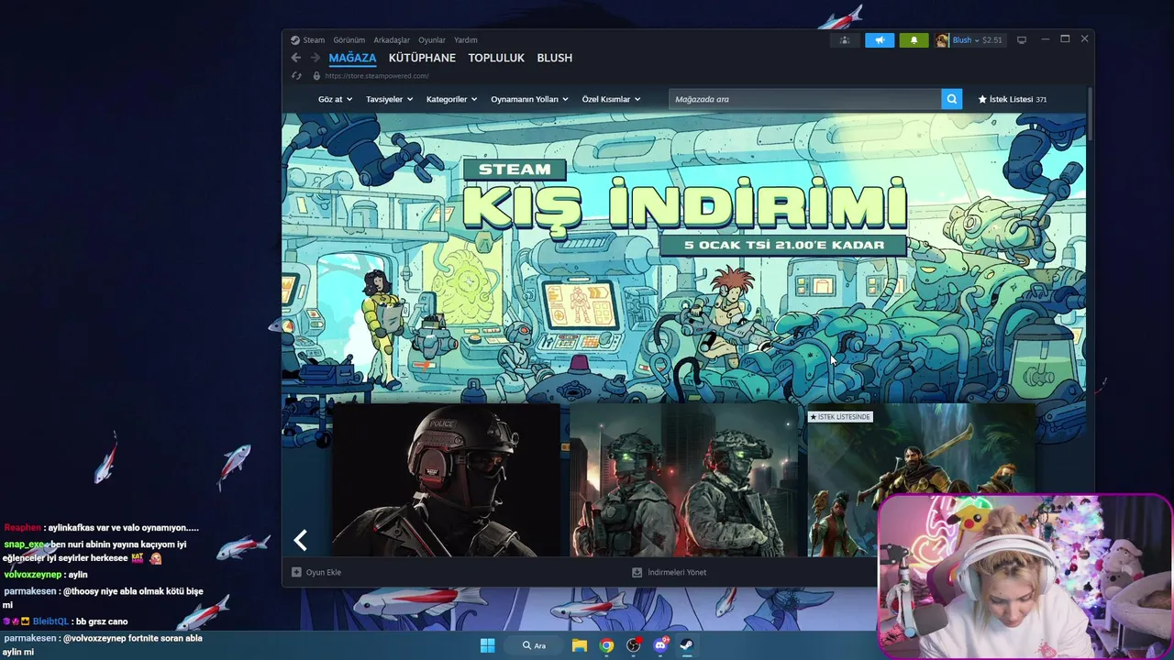Image resolution: width=1174 pixels, height=660 pixels.
Task: Open the night-vision soldiers game thumbnail
Action: pyautogui.click(x=684, y=479)
